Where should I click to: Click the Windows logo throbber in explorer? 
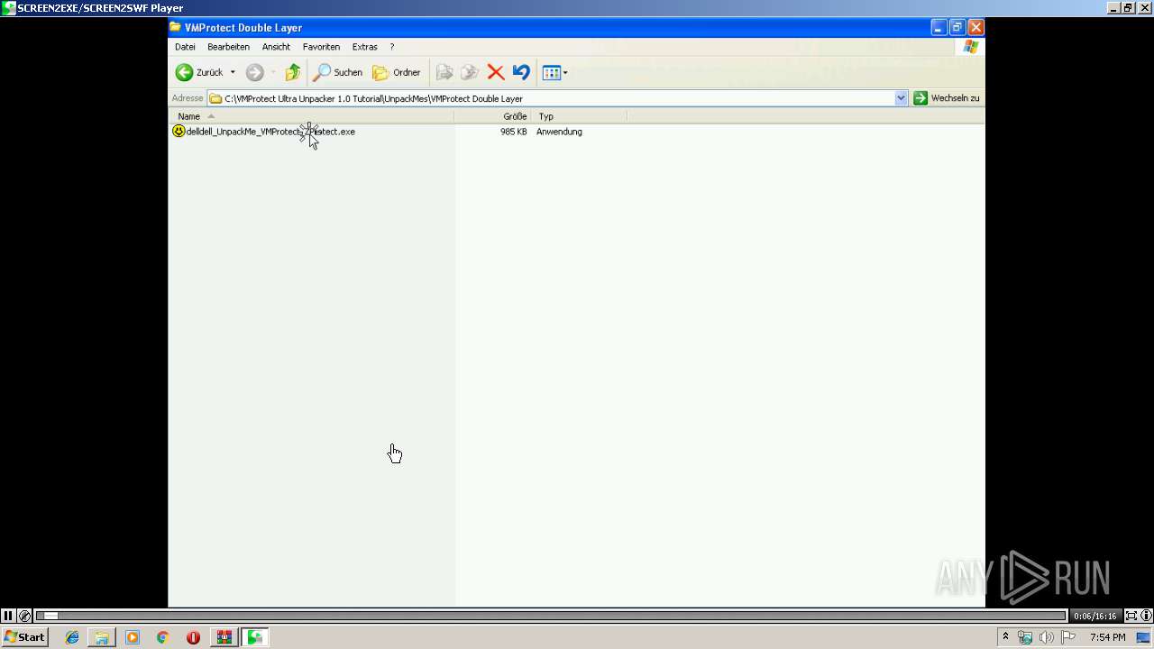pos(971,47)
